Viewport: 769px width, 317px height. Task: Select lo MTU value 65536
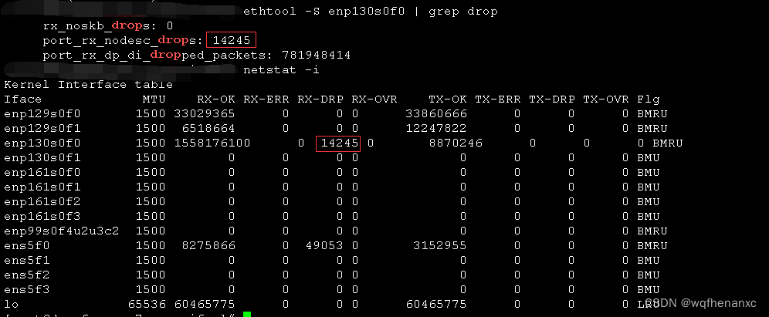coord(147,304)
